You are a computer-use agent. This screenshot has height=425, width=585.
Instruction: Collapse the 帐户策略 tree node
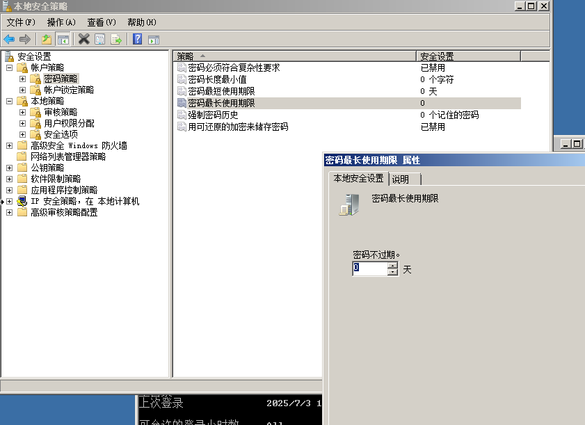[x=10, y=67]
